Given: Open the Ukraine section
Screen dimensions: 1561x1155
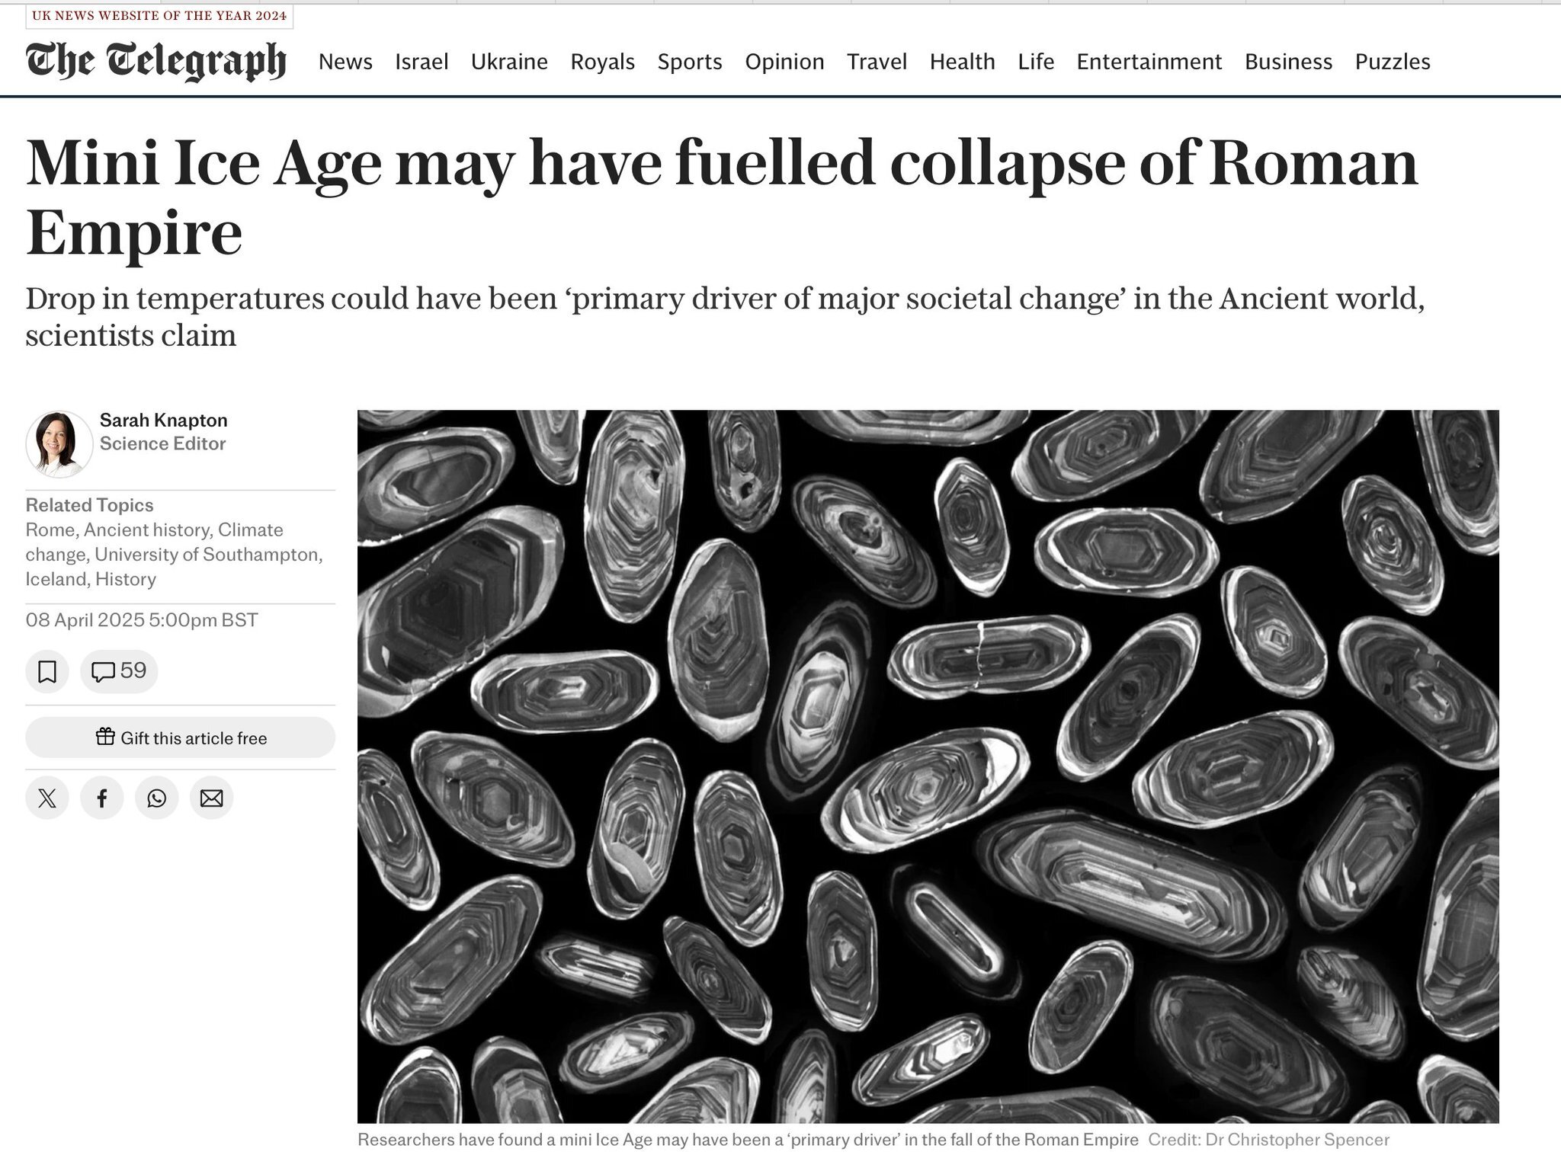Looking at the screenshot, I should pos(509,62).
